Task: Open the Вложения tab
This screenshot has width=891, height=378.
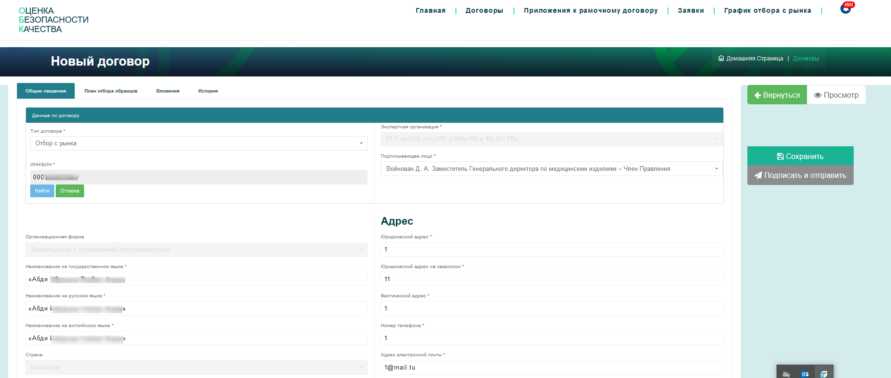Action: 168,91
